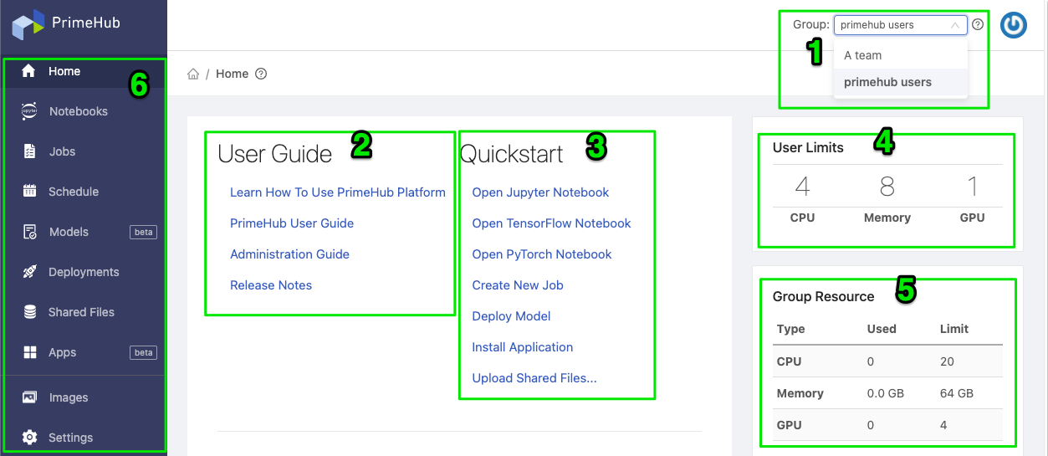Image resolution: width=1048 pixels, height=456 pixels.
Task: Click the User Guide heading
Action: [x=274, y=154]
